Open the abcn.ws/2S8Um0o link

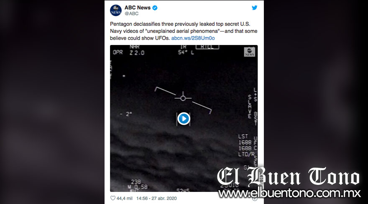(193, 38)
